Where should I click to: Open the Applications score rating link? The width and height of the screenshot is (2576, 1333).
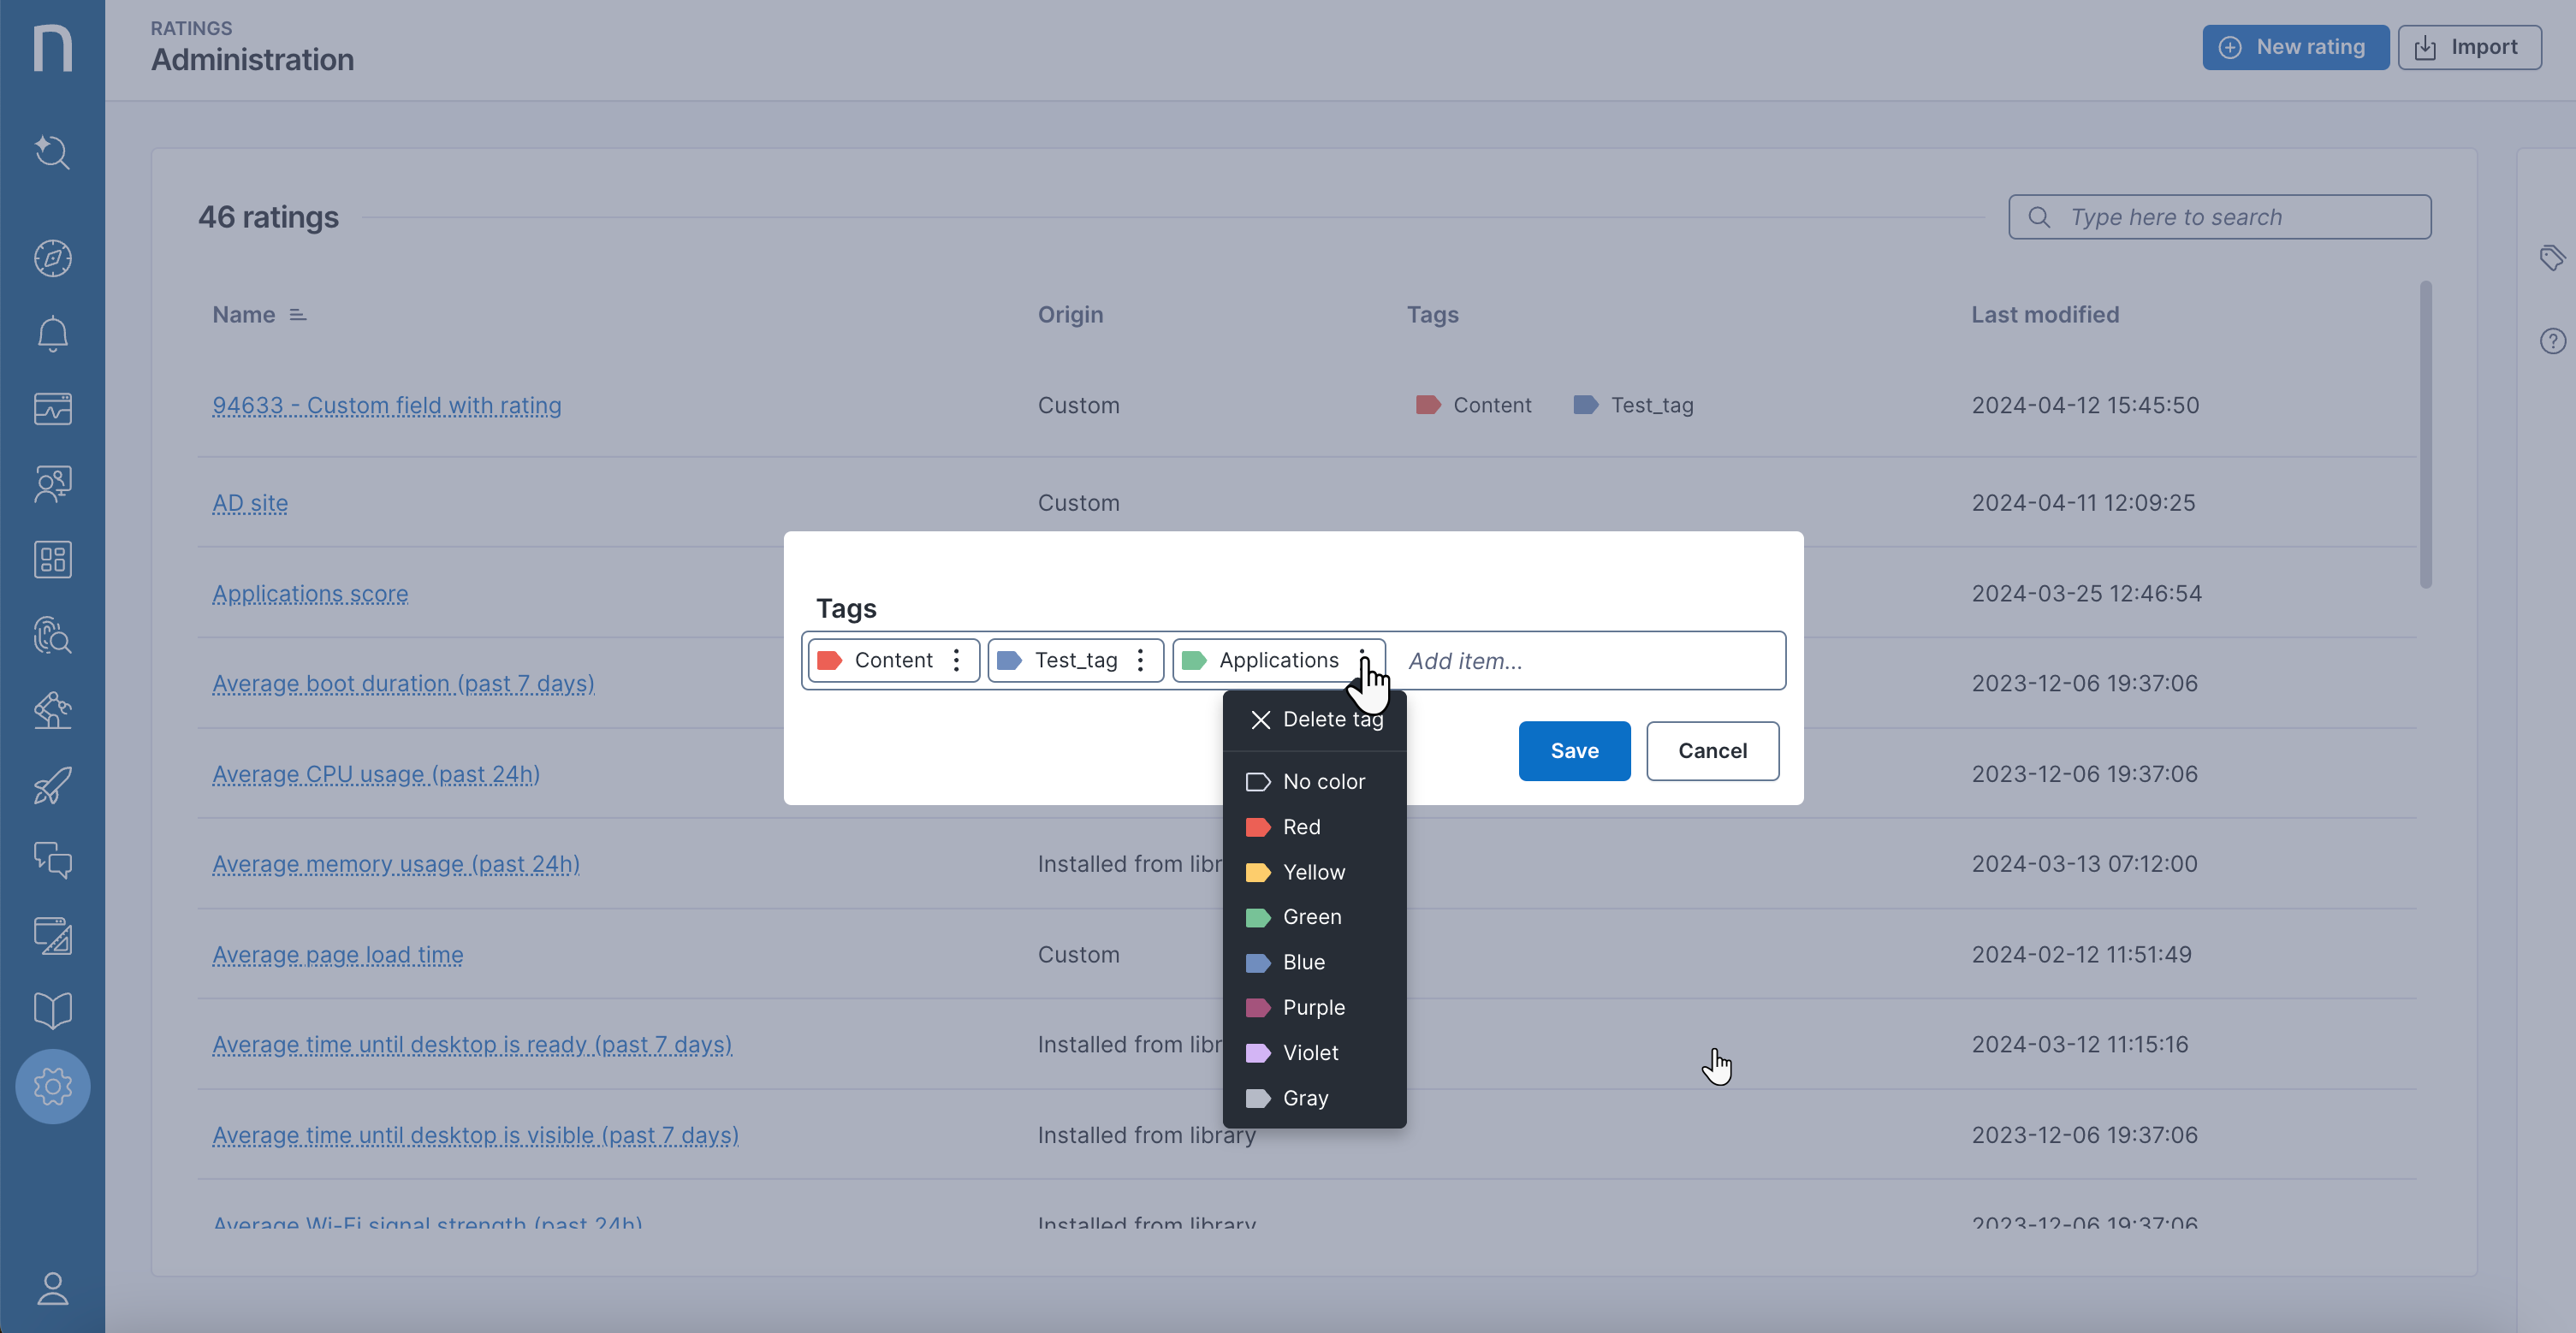click(310, 594)
